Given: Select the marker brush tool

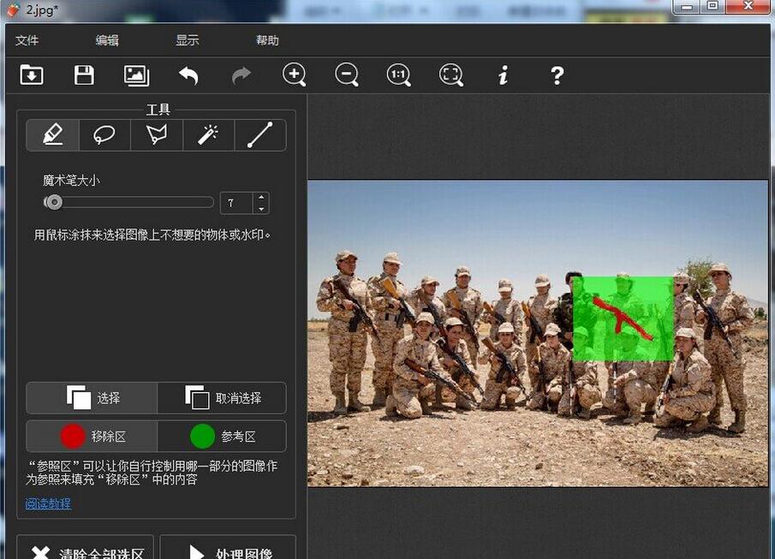Looking at the screenshot, I should pyautogui.click(x=53, y=135).
